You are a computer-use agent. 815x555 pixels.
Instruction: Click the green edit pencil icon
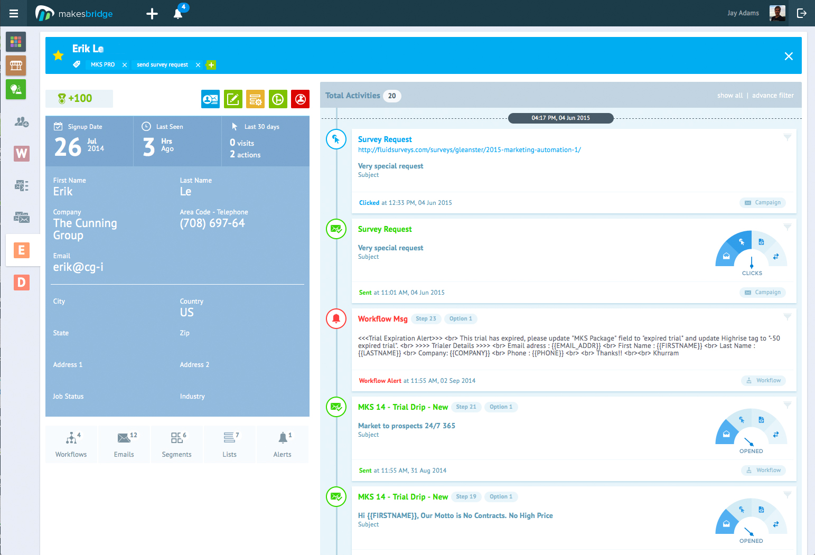point(233,99)
